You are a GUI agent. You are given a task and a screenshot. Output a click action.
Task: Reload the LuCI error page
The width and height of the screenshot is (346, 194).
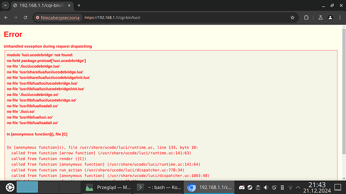click(26, 17)
